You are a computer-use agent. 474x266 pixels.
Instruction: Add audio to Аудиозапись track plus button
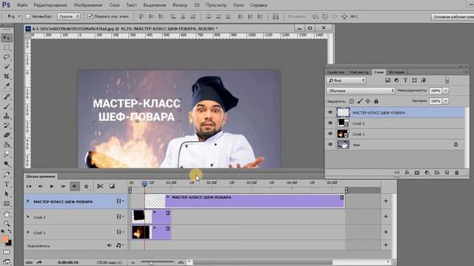pyautogui.click(x=386, y=245)
